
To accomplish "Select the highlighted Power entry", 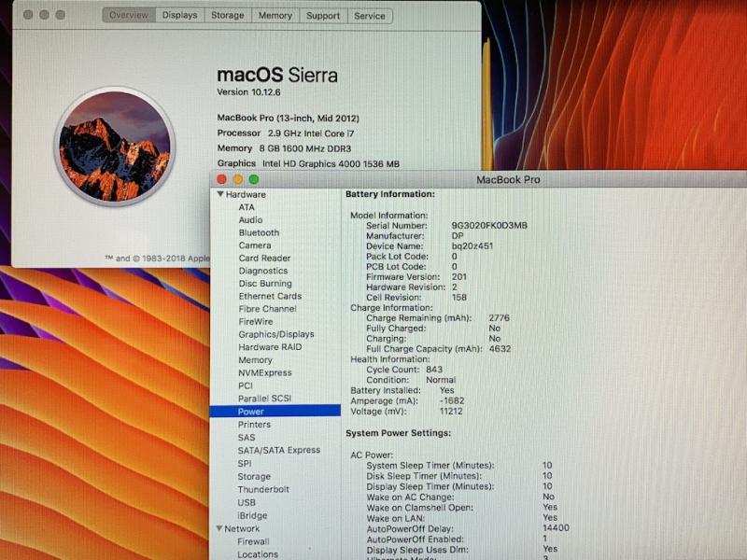I will point(250,412).
